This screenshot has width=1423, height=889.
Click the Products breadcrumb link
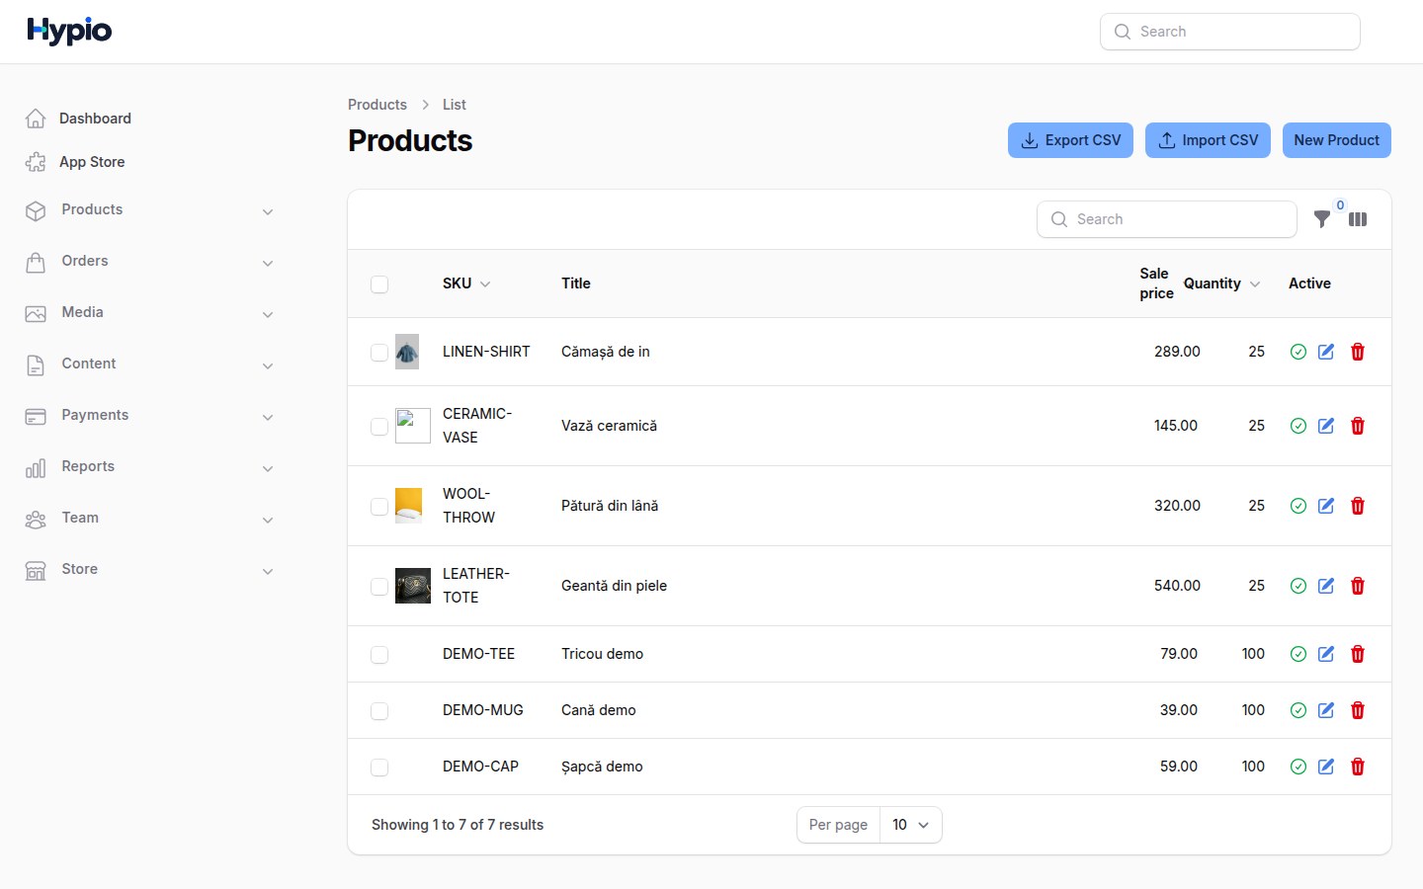click(x=377, y=105)
